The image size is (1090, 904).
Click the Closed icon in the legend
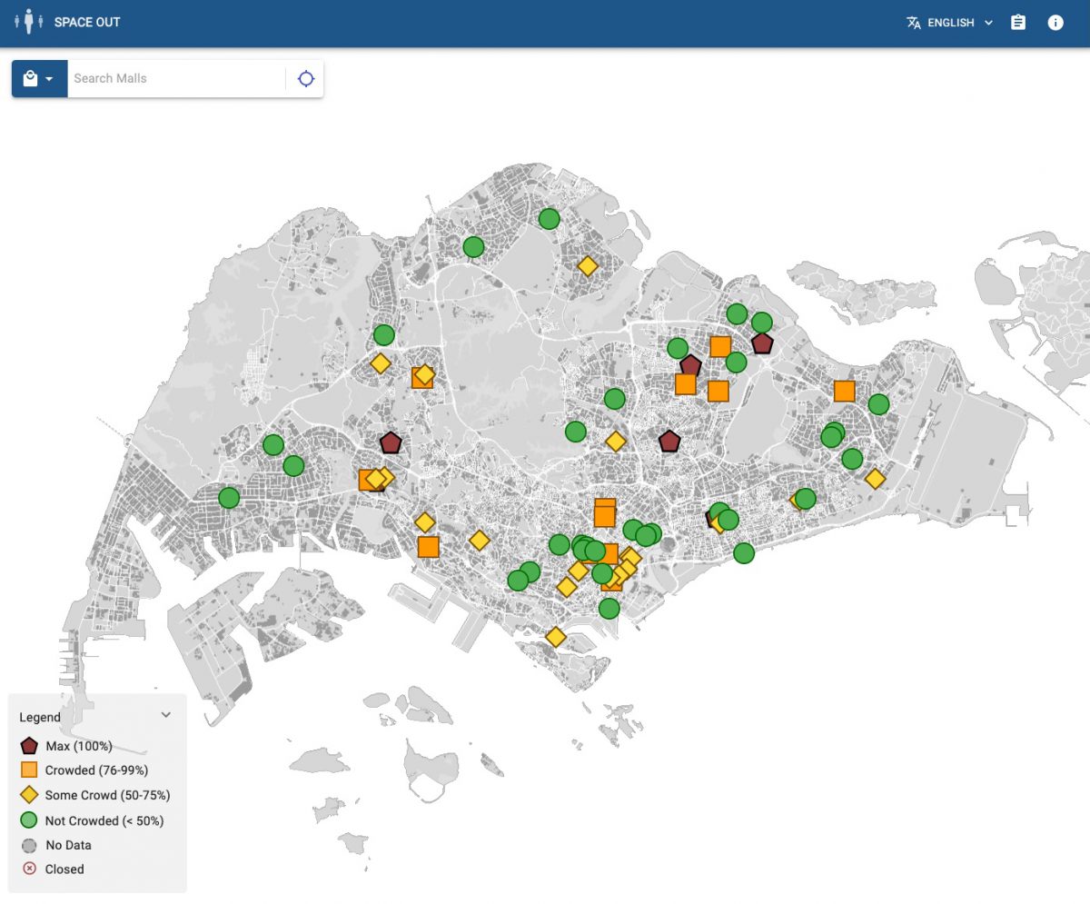point(28,869)
